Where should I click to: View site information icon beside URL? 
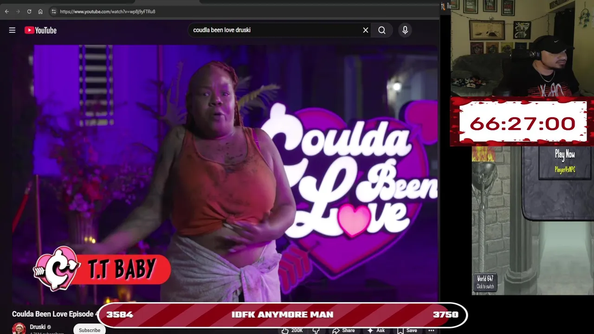pyautogui.click(x=53, y=12)
